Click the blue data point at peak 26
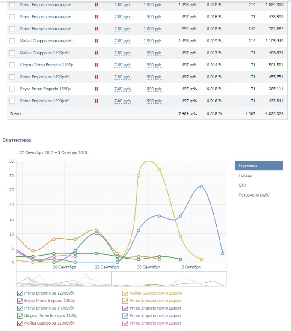Screen dimensions: 291x331 click(x=202, y=187)
